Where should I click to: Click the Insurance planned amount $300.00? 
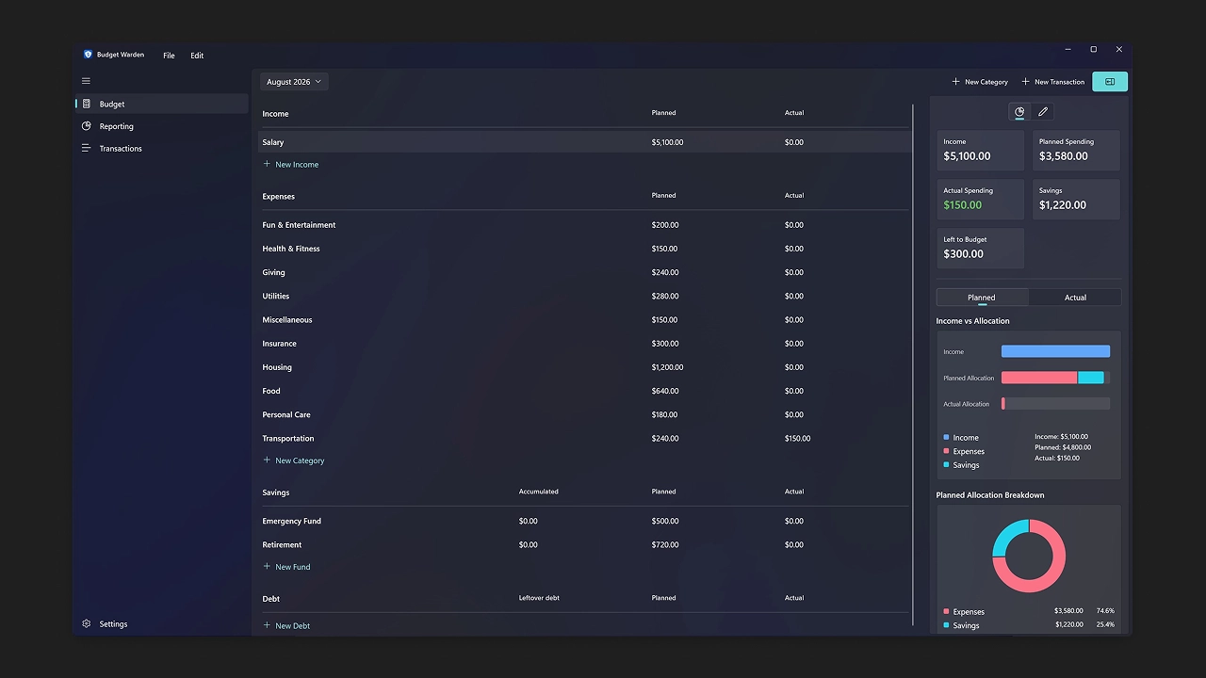point(664,344)
